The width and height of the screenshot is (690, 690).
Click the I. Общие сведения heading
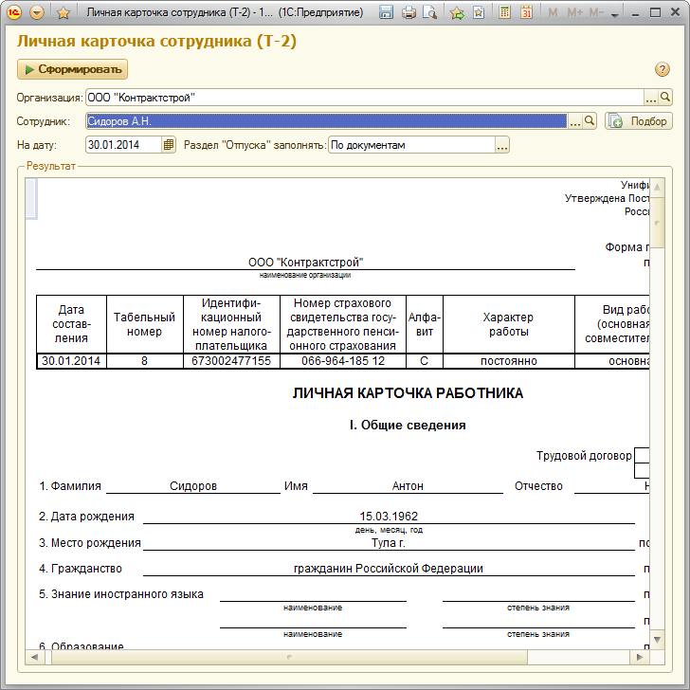click(x=408, y=425)
